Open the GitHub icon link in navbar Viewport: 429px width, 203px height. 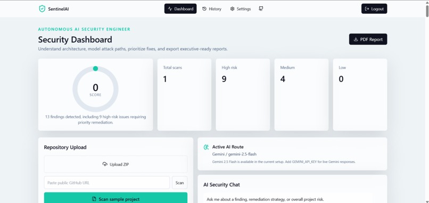tap(261, 9)
